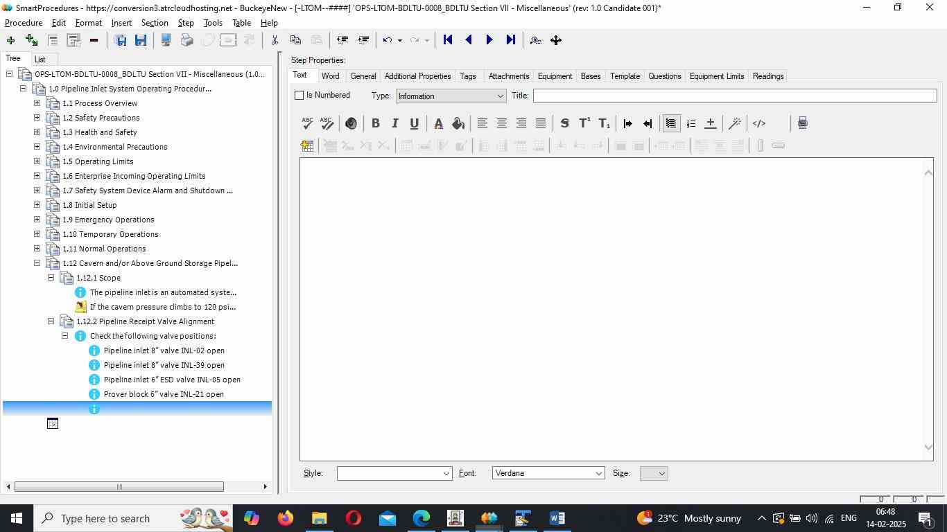
Task: Click the Title input field
Action: point(735,96)
